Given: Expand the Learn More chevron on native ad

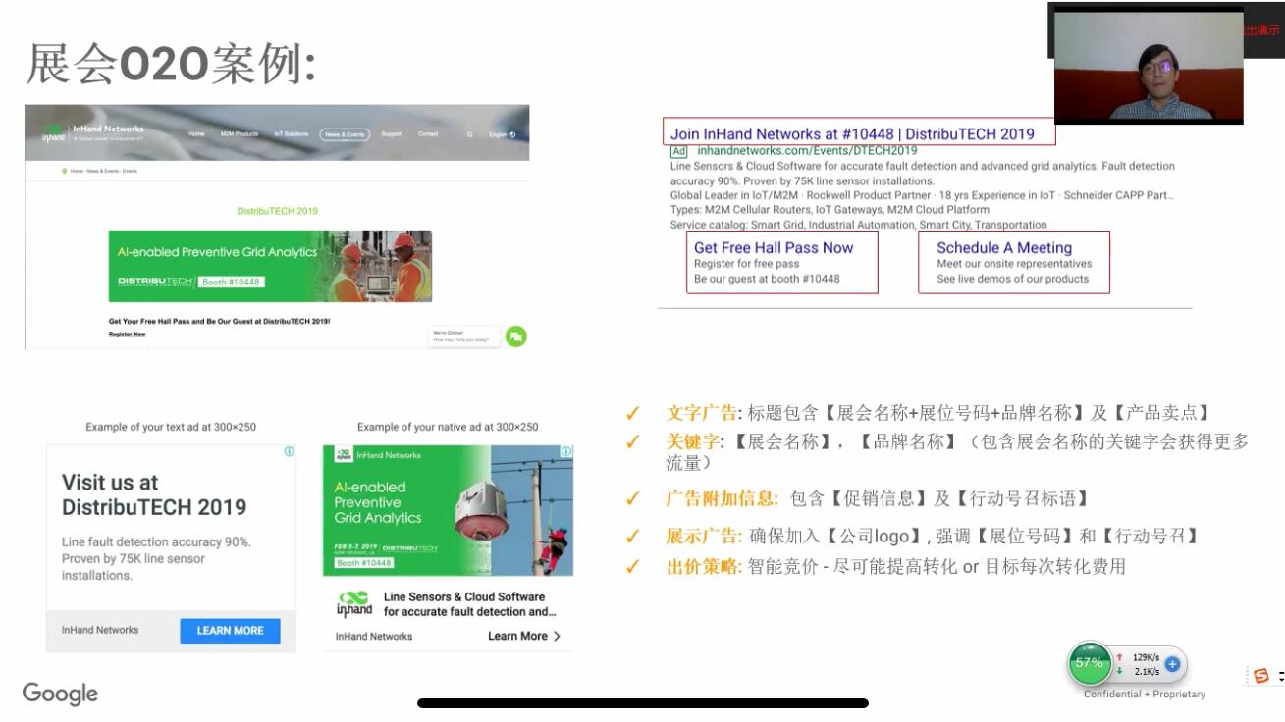Looking at the screenshot, I should [557, 636].
